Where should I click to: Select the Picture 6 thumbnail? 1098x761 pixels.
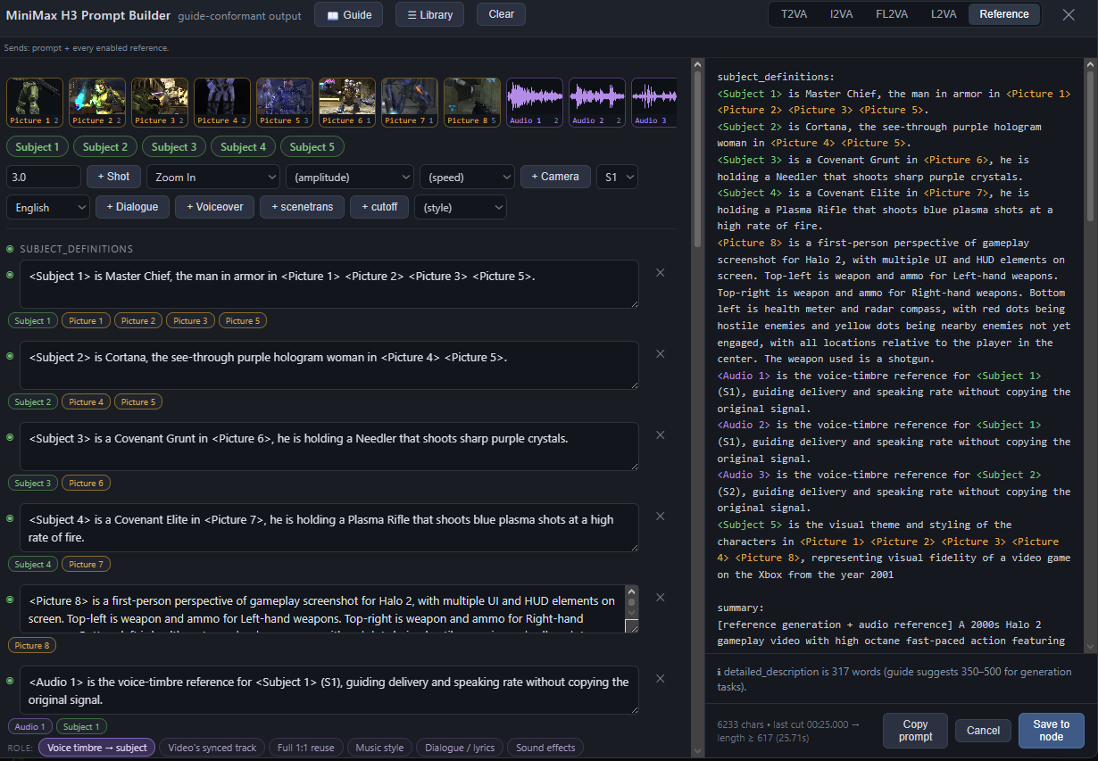point(347,102)
